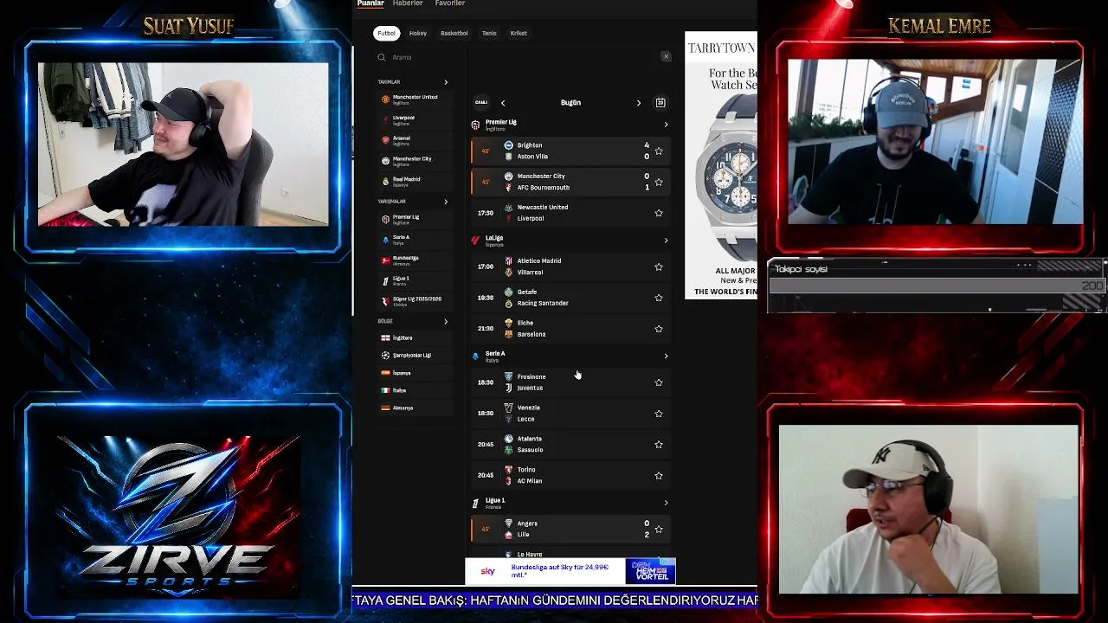Expand the Bölge section arrow
Screen dimensions: 1108x623
tap(446, 322)
